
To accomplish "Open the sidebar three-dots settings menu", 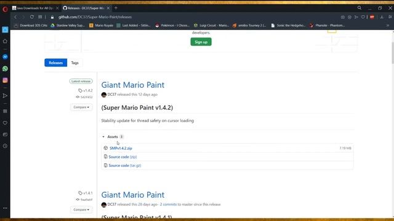I will pos(5,208).
